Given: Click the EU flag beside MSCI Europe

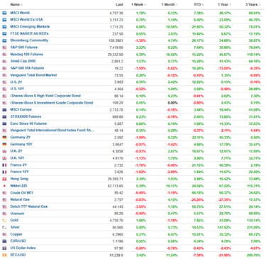Looking at the screenshot, I should (x=4, y=110).
